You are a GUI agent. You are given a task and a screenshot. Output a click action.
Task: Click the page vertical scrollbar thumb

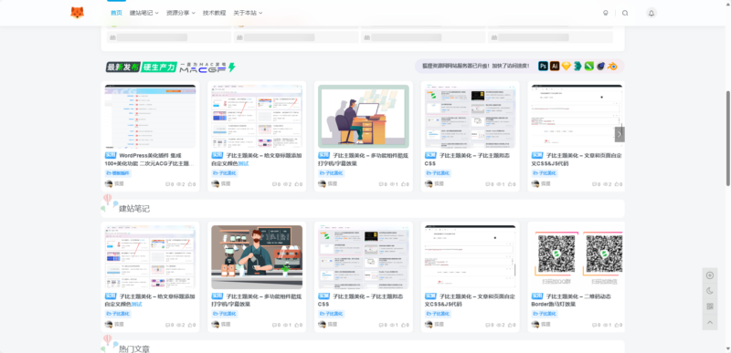(x=728, y=139)
